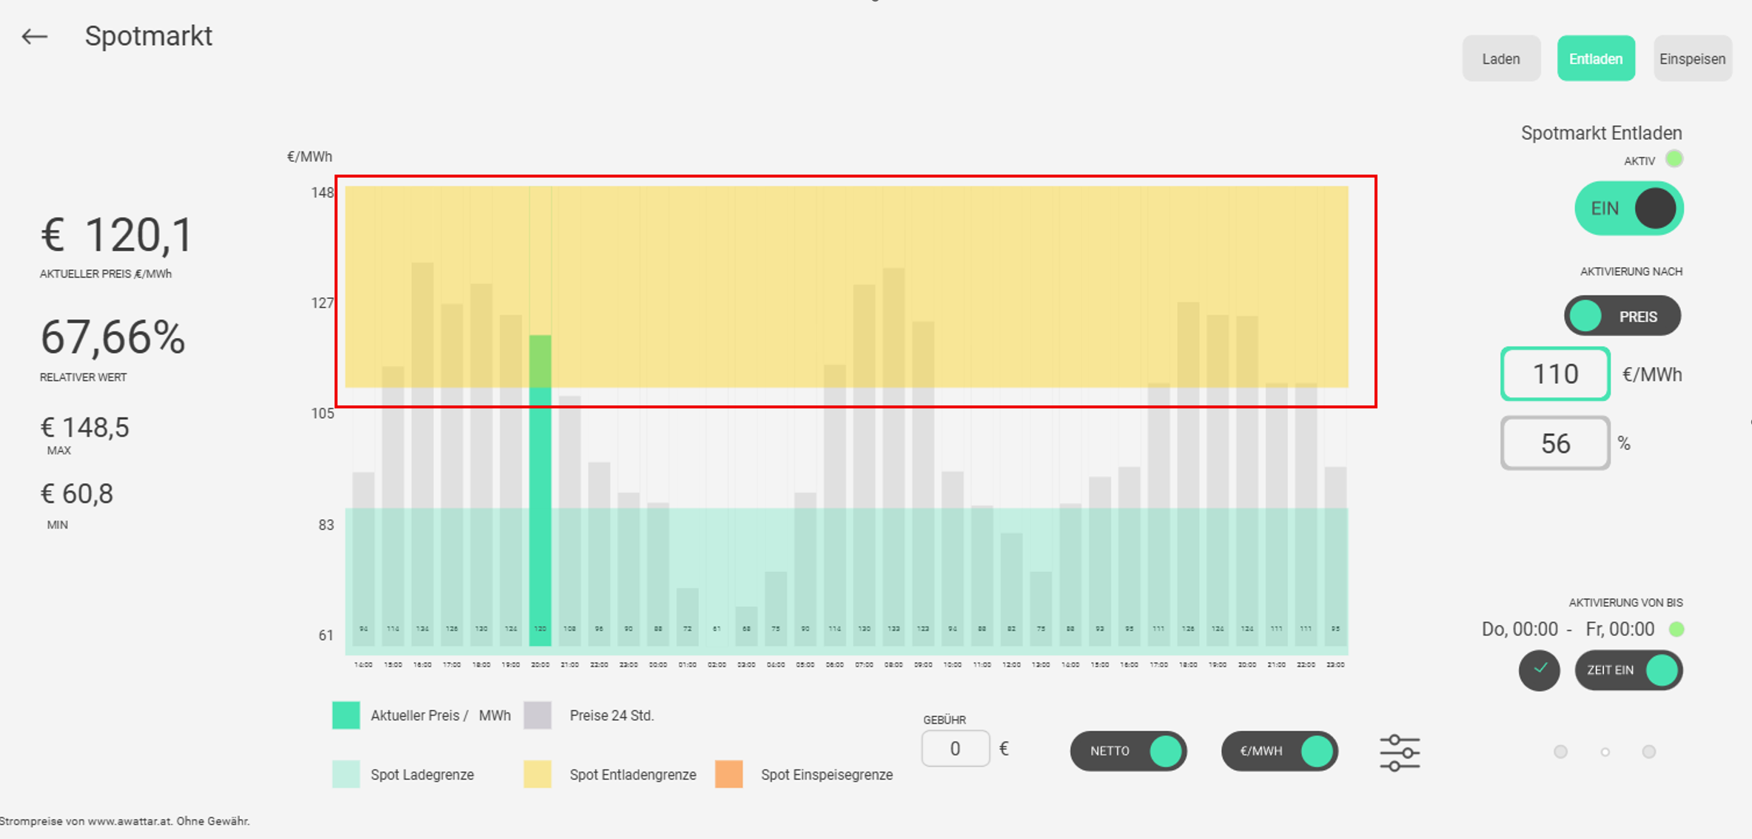Click the Spot Entladengrenze yellow legend swatch

pyautogui.click(x=537, y=775)
